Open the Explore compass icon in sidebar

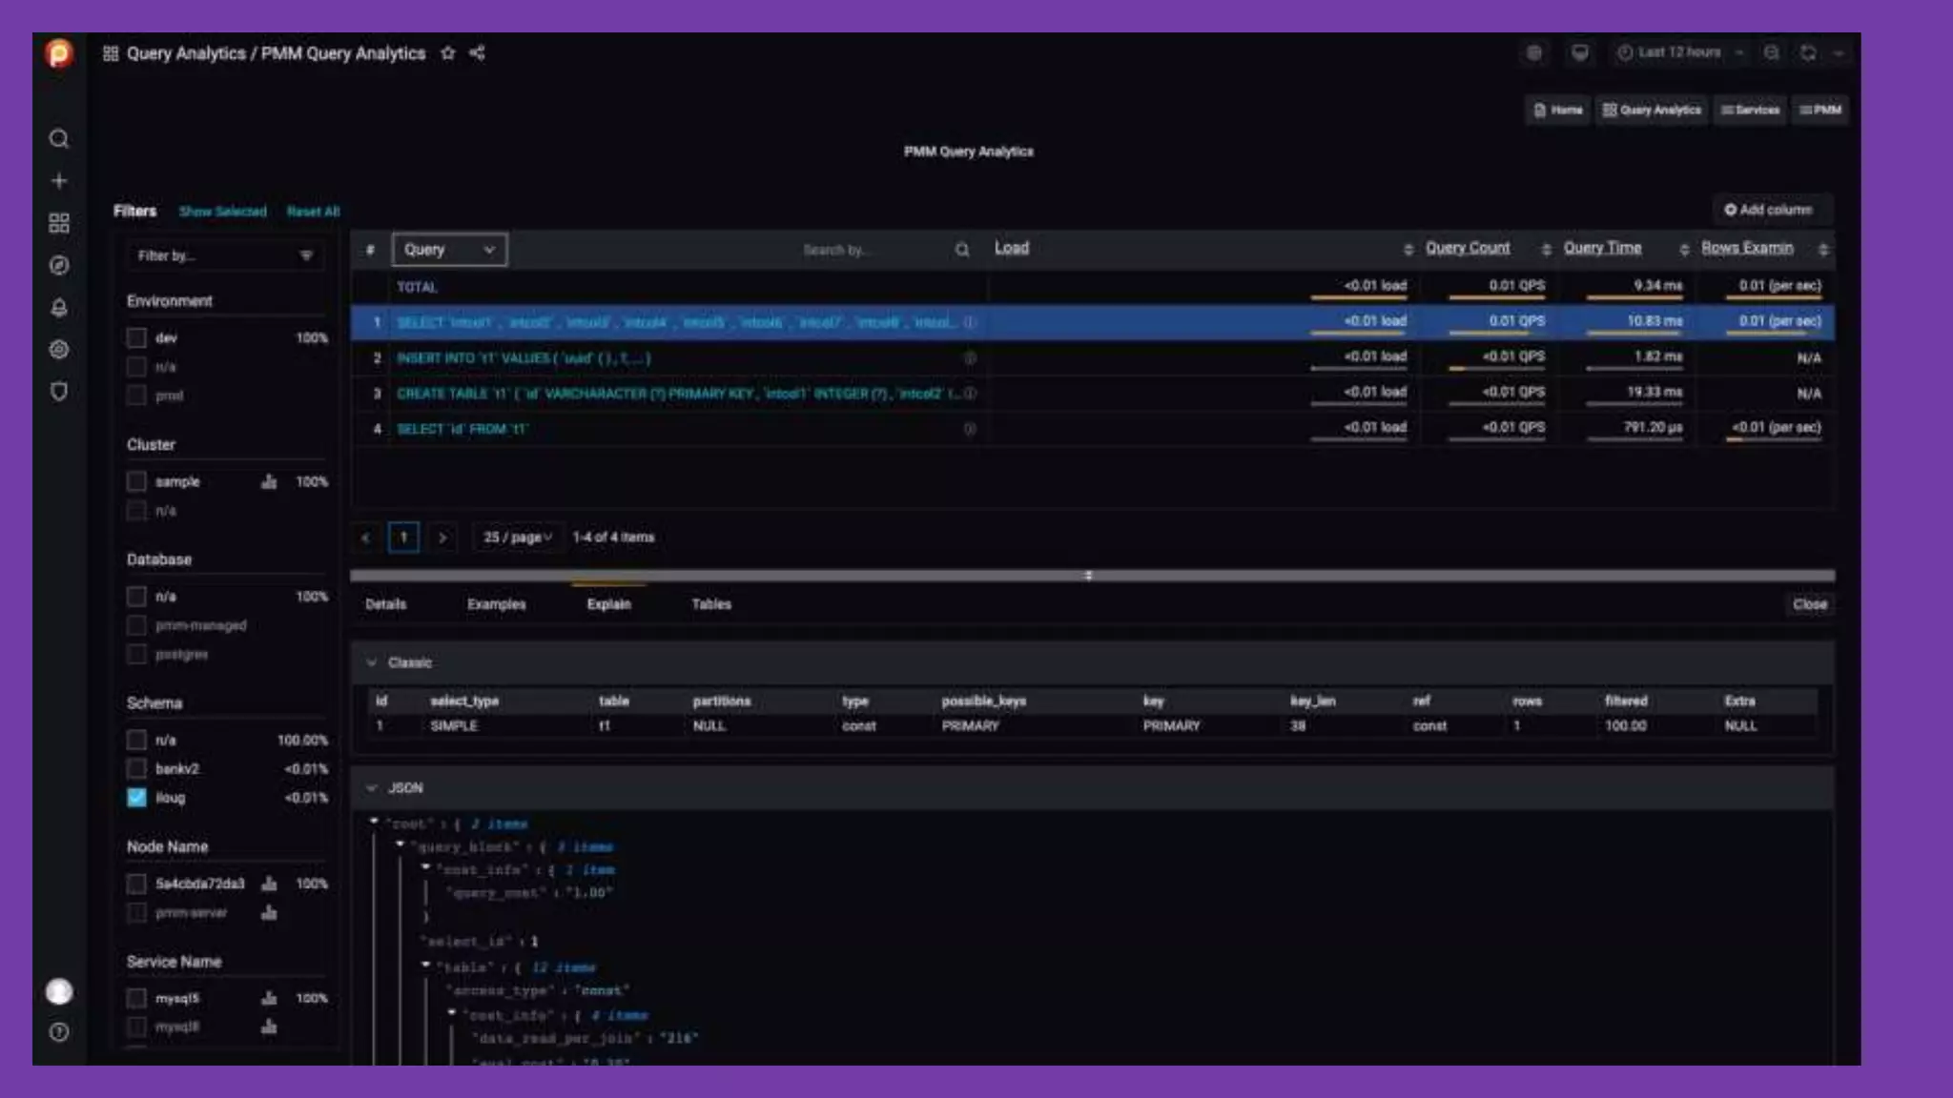pyautogui.click(x=59, y=266)
